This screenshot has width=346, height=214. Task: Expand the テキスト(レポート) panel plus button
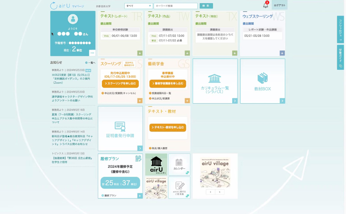pyautogui.click(x=140, y=53)
